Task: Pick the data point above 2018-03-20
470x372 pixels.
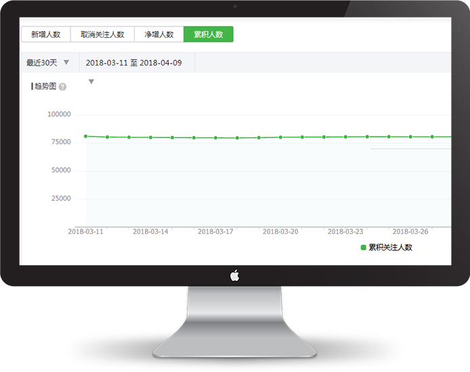Action: tap(280, 137)
